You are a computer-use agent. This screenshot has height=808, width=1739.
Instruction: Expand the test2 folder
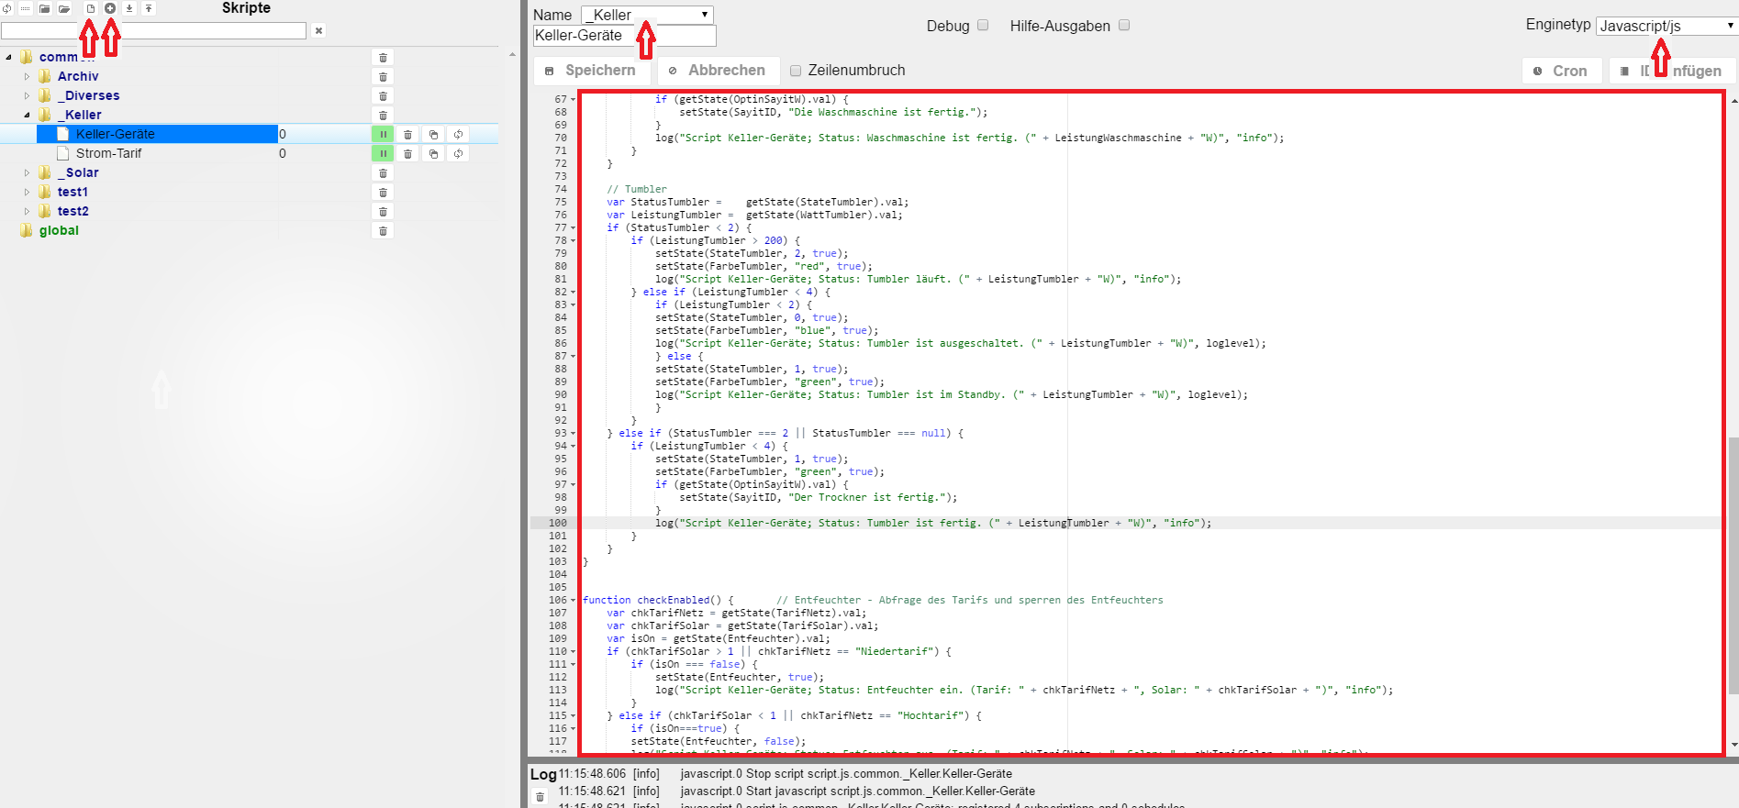(x=28, y=212)
